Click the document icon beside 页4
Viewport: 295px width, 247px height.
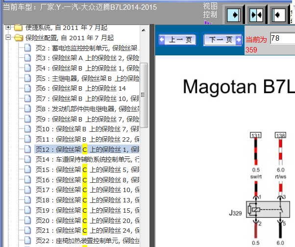tap(27, 68)
